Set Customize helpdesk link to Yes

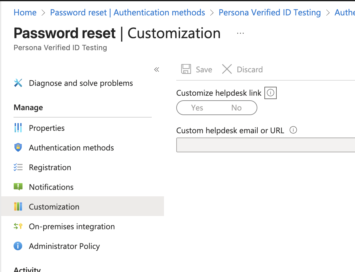(x=197, y=108)
